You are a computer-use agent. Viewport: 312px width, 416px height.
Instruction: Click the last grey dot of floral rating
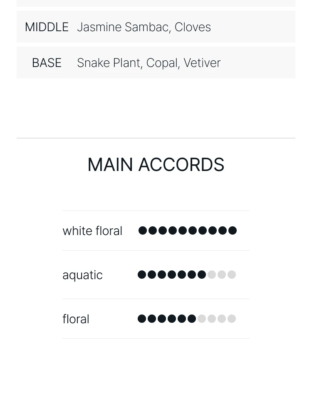tap(232, 319)
